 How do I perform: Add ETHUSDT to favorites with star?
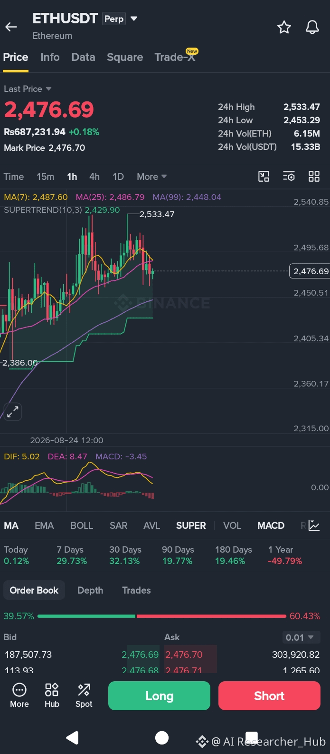click(x=284, y=27)
